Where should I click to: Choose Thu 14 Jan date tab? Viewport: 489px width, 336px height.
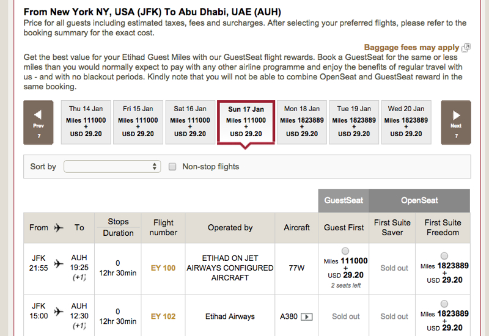(86, 122)
